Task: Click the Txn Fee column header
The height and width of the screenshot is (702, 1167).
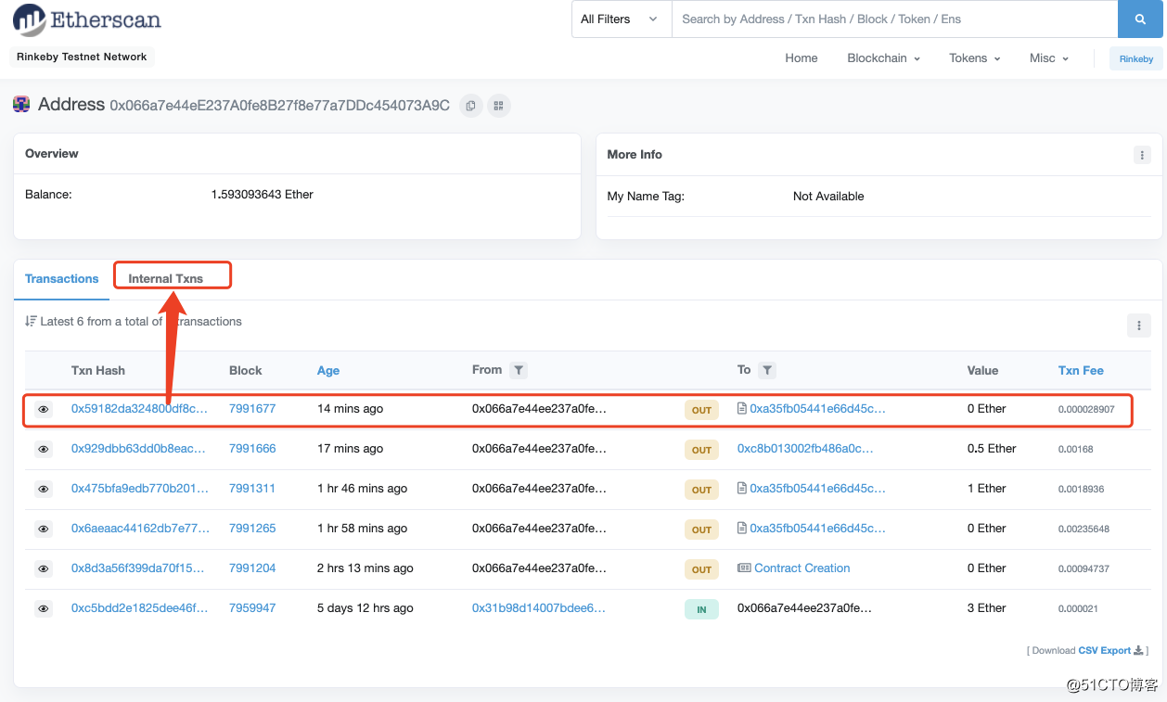Action: 1081,370
